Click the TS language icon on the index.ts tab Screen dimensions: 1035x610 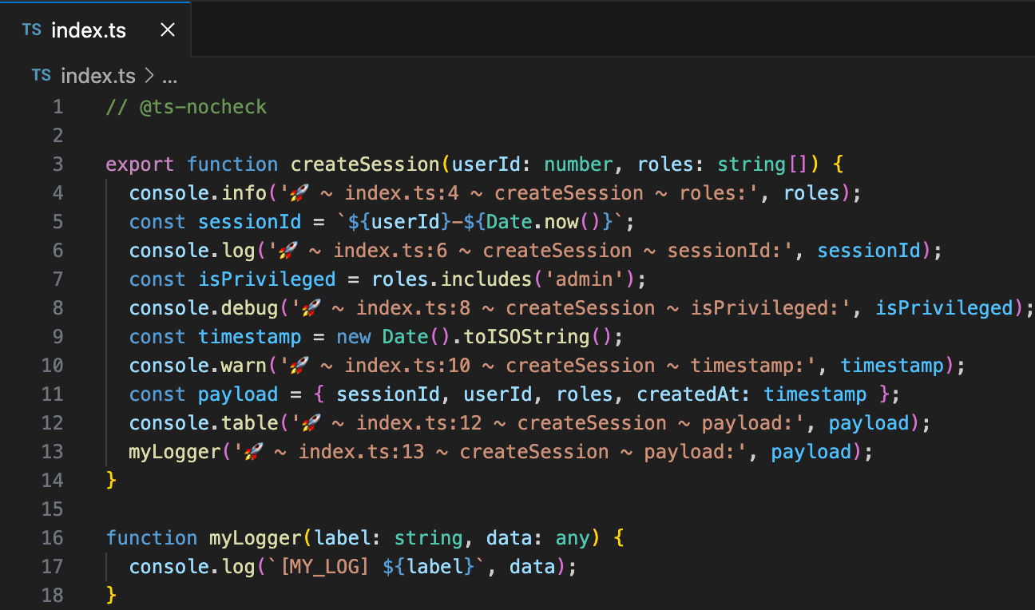(31, 30)
